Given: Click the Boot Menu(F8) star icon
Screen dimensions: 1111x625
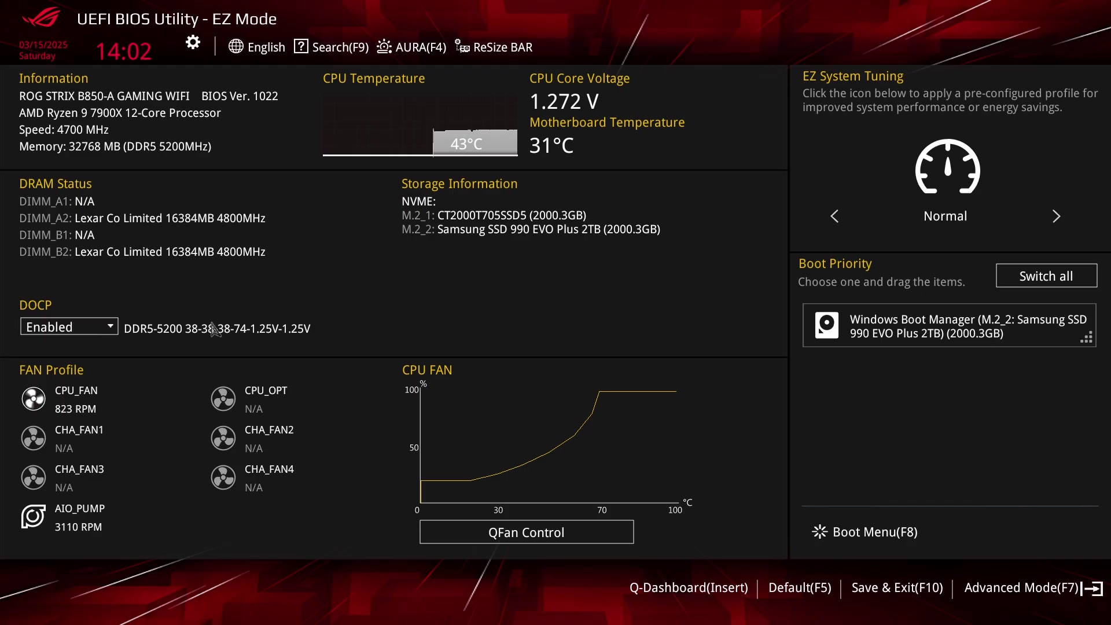Looking at the screenshot, I should click(x=819, y=532).
